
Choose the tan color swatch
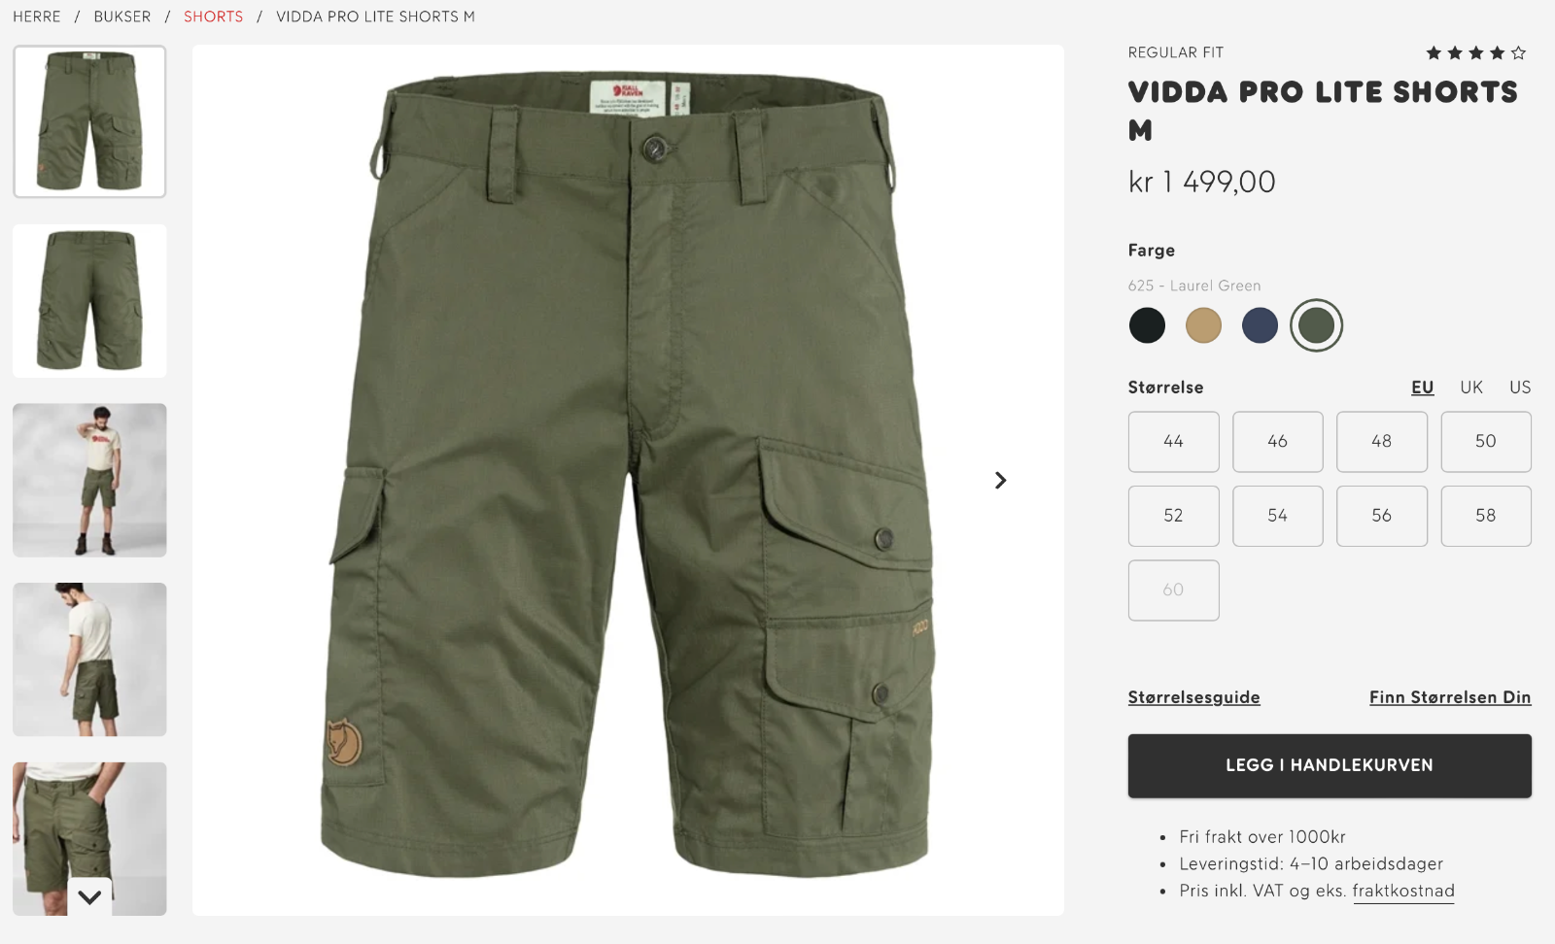click(x=1203, y=325)
